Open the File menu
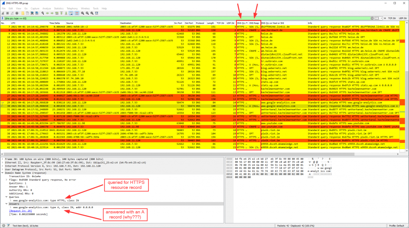This screenshot has height=228, width=409. click(4, 9)
